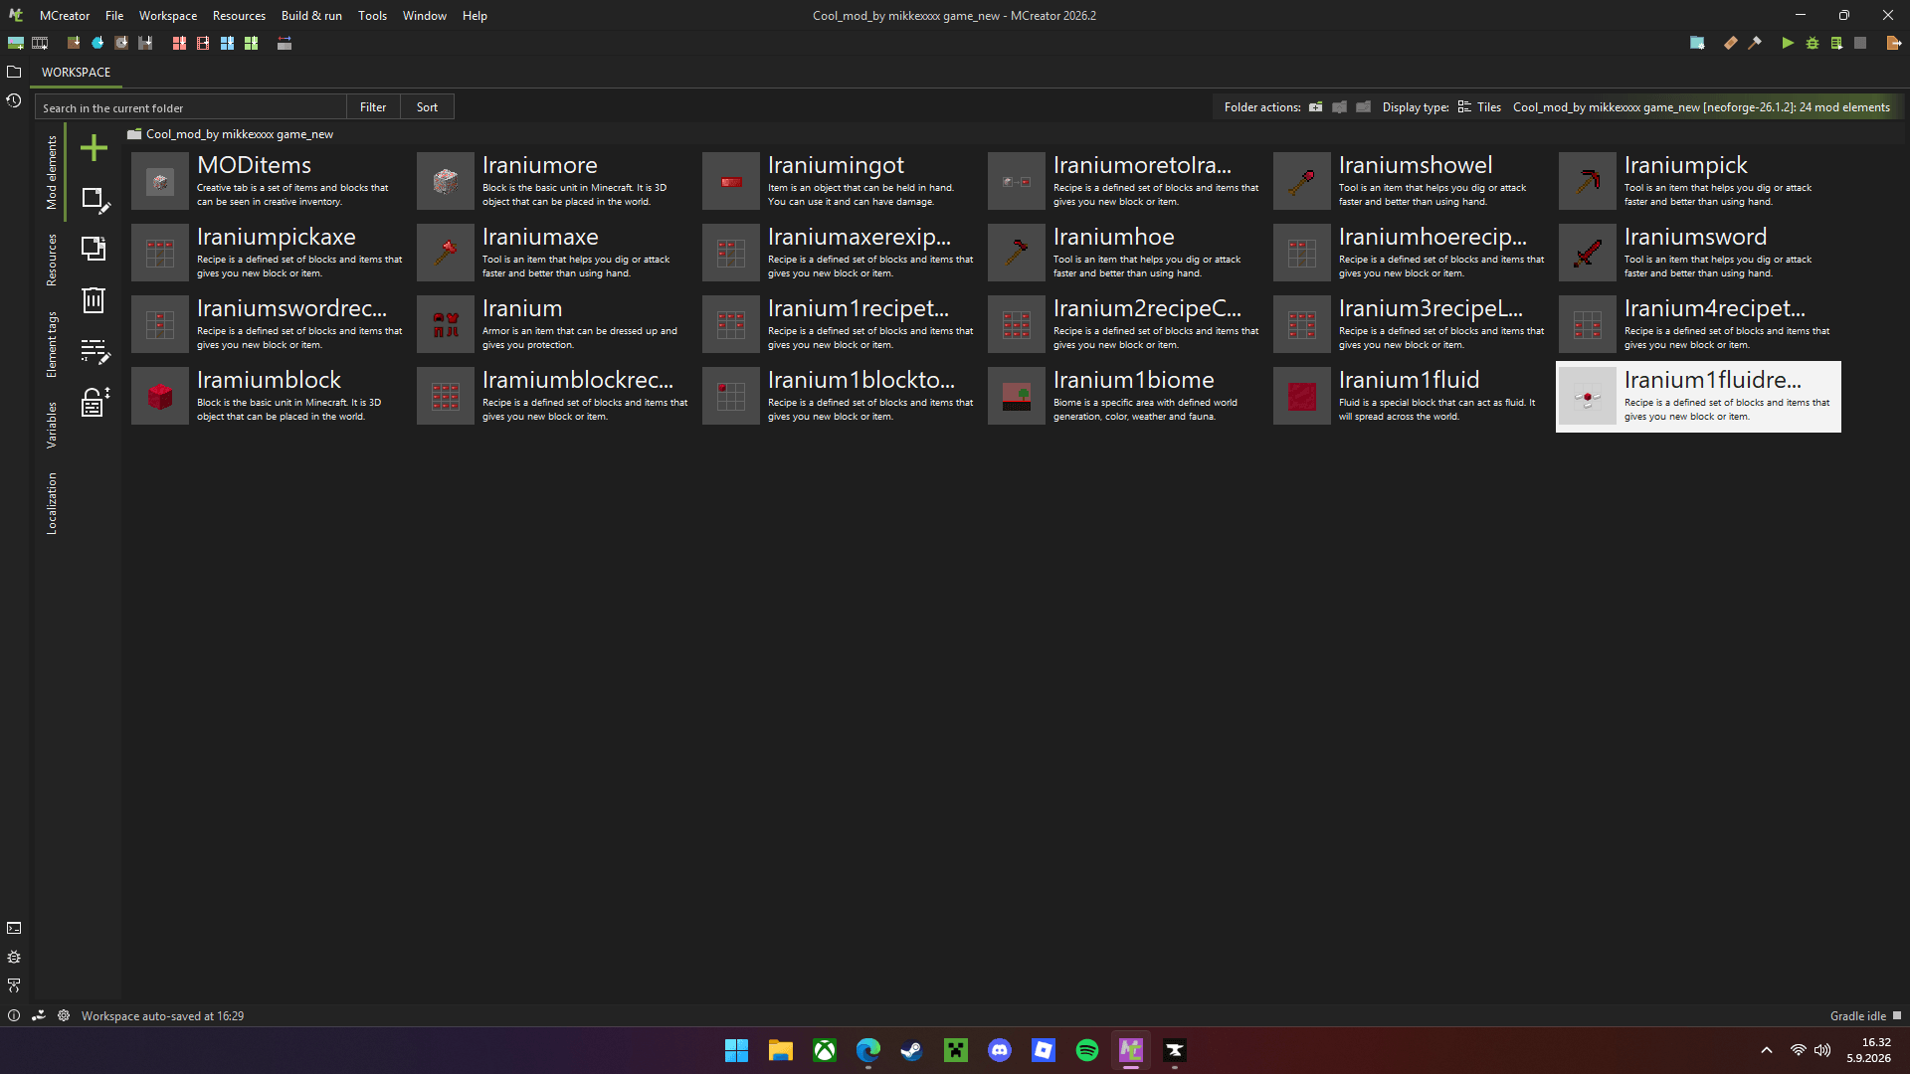The height and width of the screenshot is (1074, 1910).
Task: Switch to the Localization vertical tab
Action: (52, 503)
